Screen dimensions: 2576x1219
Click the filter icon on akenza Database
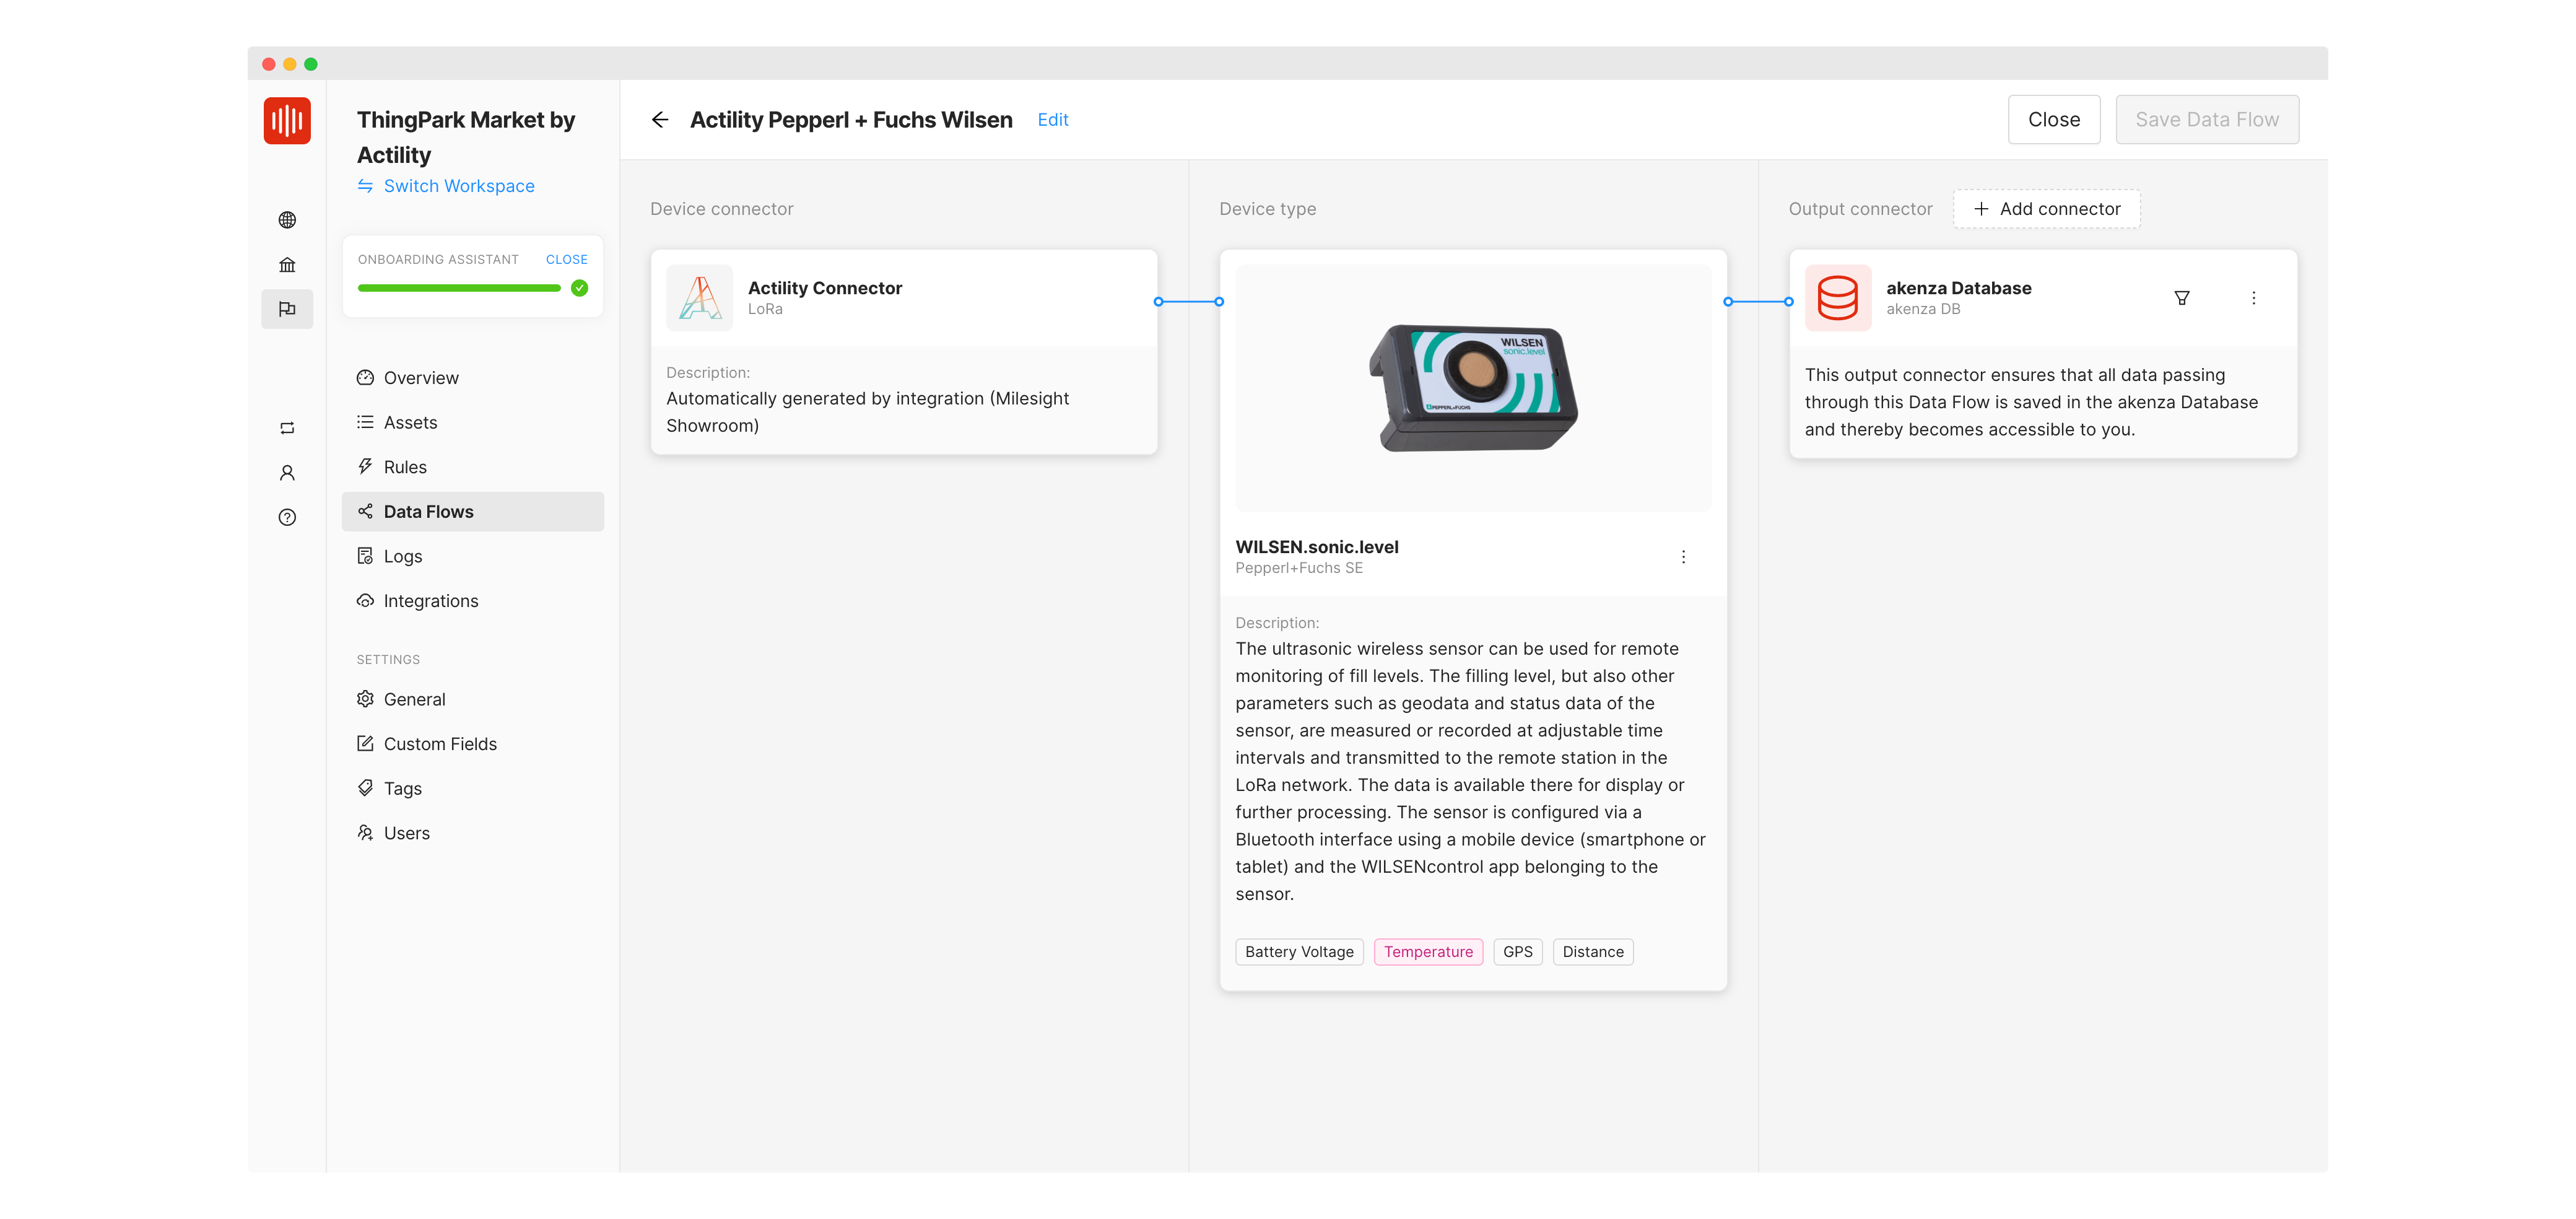point(2182,298)
